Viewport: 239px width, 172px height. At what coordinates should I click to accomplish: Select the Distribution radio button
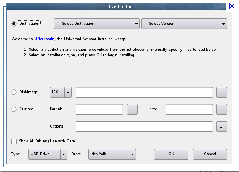(x=14, y=24)
